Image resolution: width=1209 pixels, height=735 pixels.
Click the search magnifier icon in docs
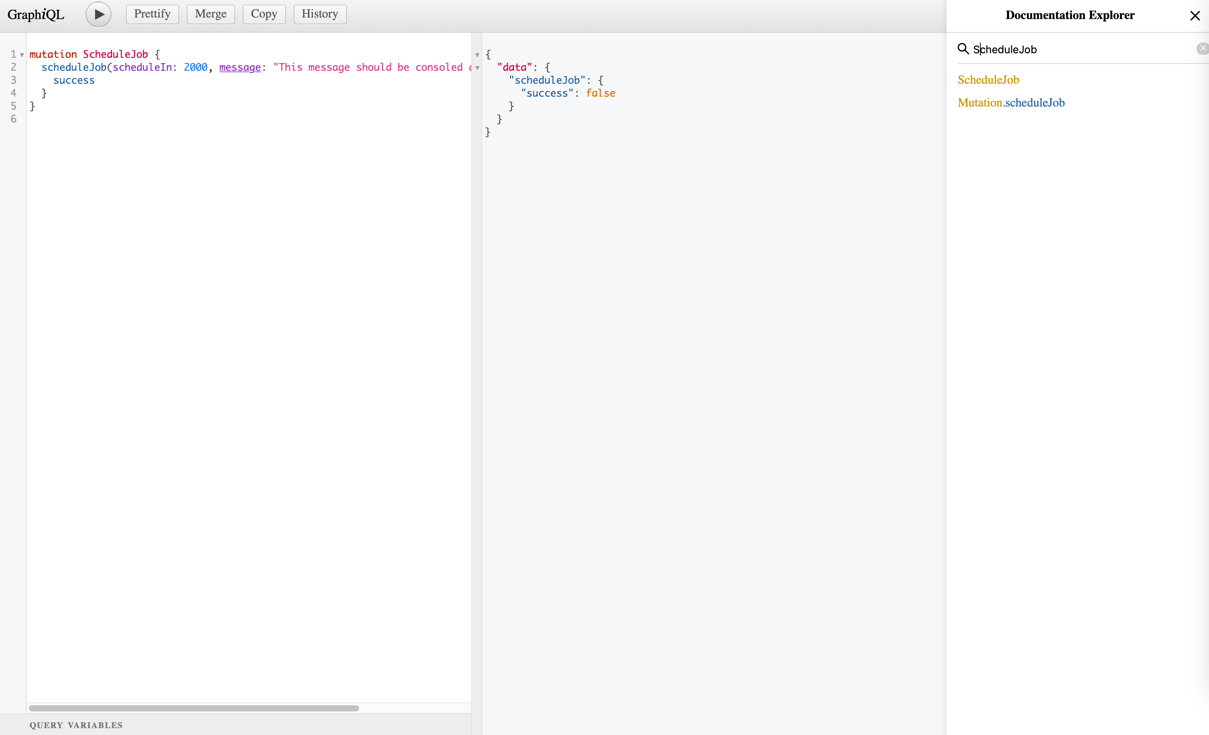(x=963, y=49)
